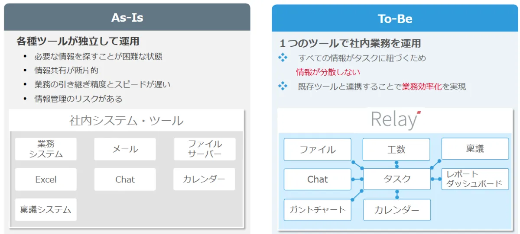
Task: Select the To-Be header tab
Action: 395,19
